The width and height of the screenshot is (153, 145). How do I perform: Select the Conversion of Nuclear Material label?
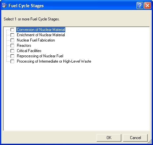(x=41, y=30)
